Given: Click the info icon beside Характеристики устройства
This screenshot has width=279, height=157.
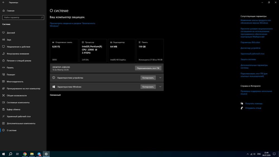Looking at the screenshot, I should (54, 78).
